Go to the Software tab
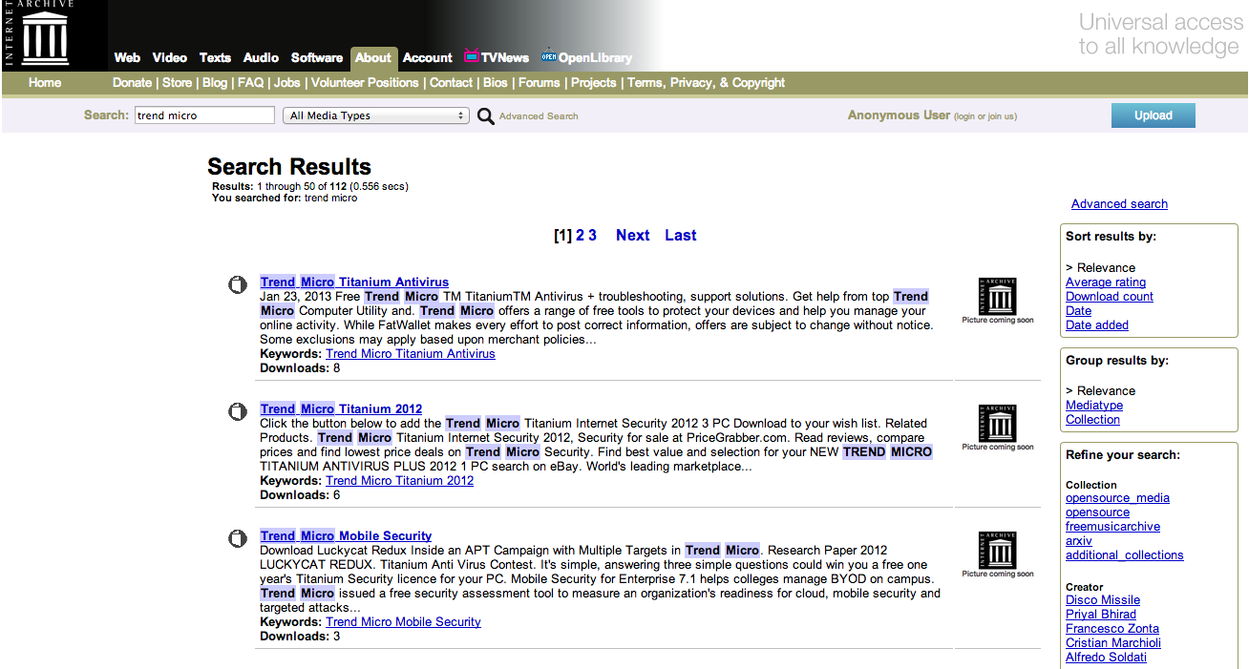This screenshot has height=669, width=1249. click(317, 57)
